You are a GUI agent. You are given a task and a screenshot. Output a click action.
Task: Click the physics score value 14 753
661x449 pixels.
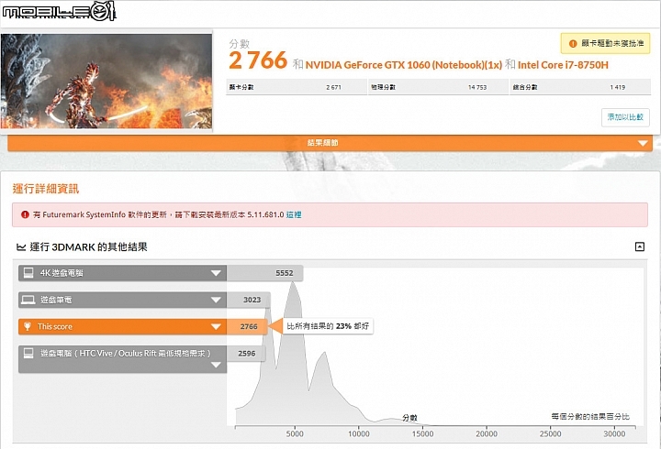click(477, 88)
